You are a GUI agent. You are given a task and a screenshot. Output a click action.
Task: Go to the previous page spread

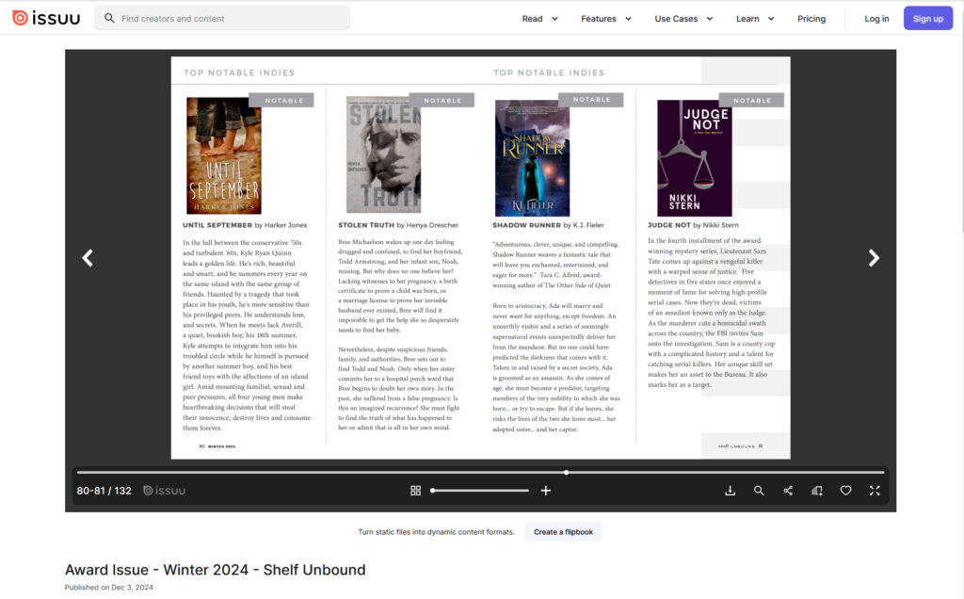(88, 258)
